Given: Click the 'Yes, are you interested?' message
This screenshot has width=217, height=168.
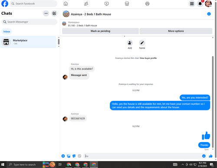Looking at the screenshot, I should tap(195, 98).
